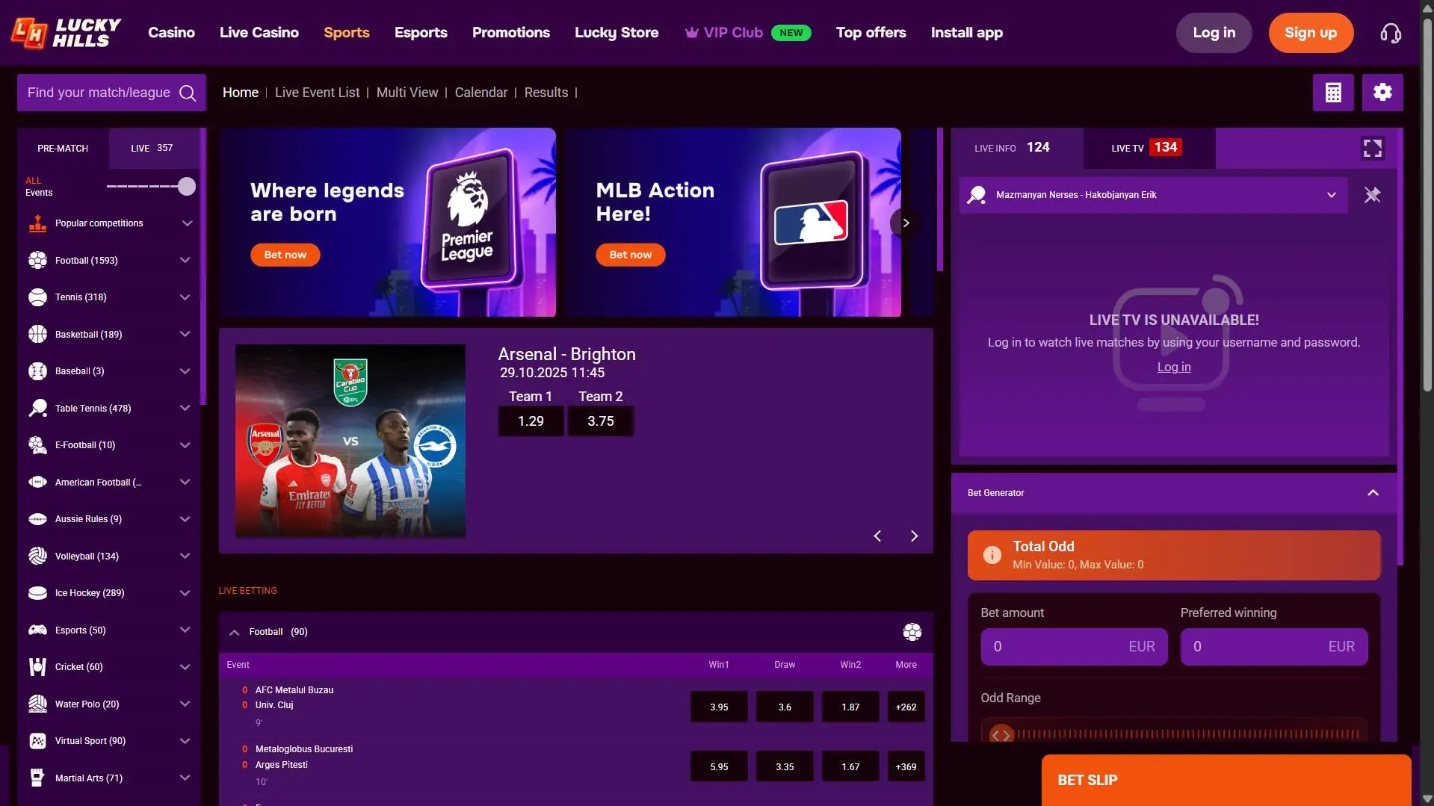This screenshot has height=806, width=1434.
Task: Open the Mazmanyan Nerses match dropdown
Action: coord(1330,195)
